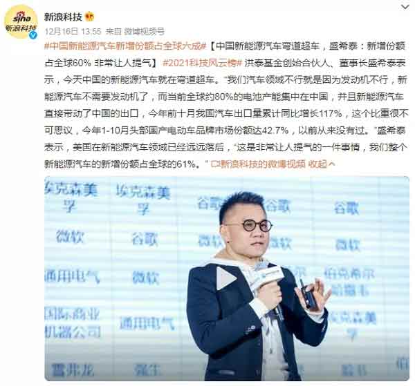Click the upward caret after 收起
The width and height of the screenshot is (415, 386).
331,164
